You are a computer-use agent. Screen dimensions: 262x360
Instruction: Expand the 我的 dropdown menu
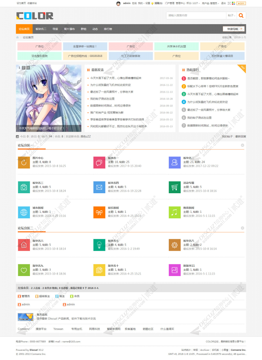[x=141, y=3]
